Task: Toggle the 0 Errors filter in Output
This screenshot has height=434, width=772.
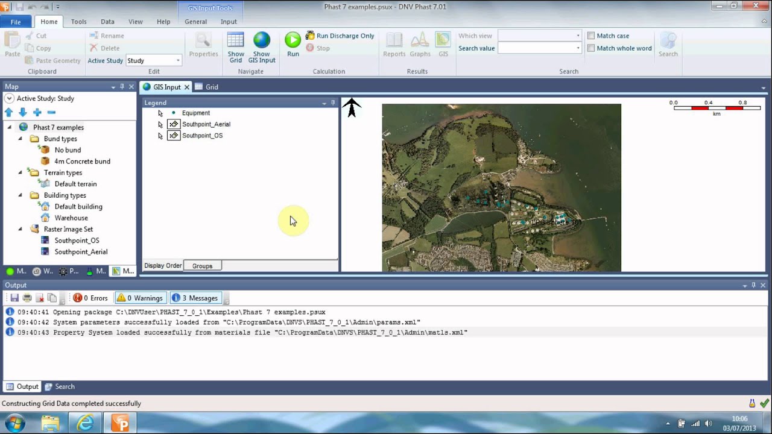Action: tap(90, 298)
